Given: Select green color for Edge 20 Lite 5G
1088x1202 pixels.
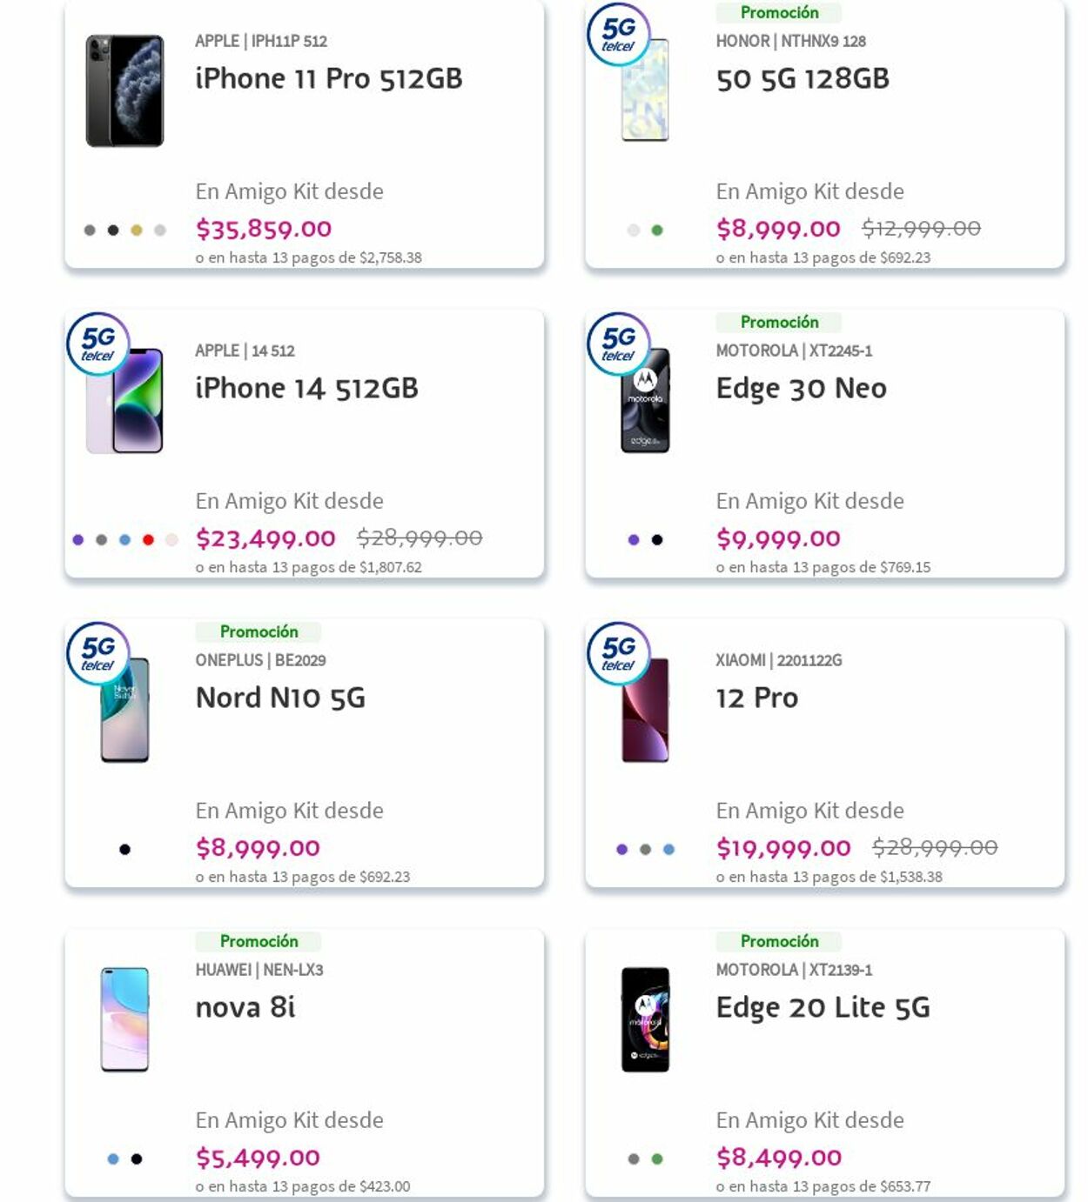Looking at the screenshot, I should coord(657,1159).
